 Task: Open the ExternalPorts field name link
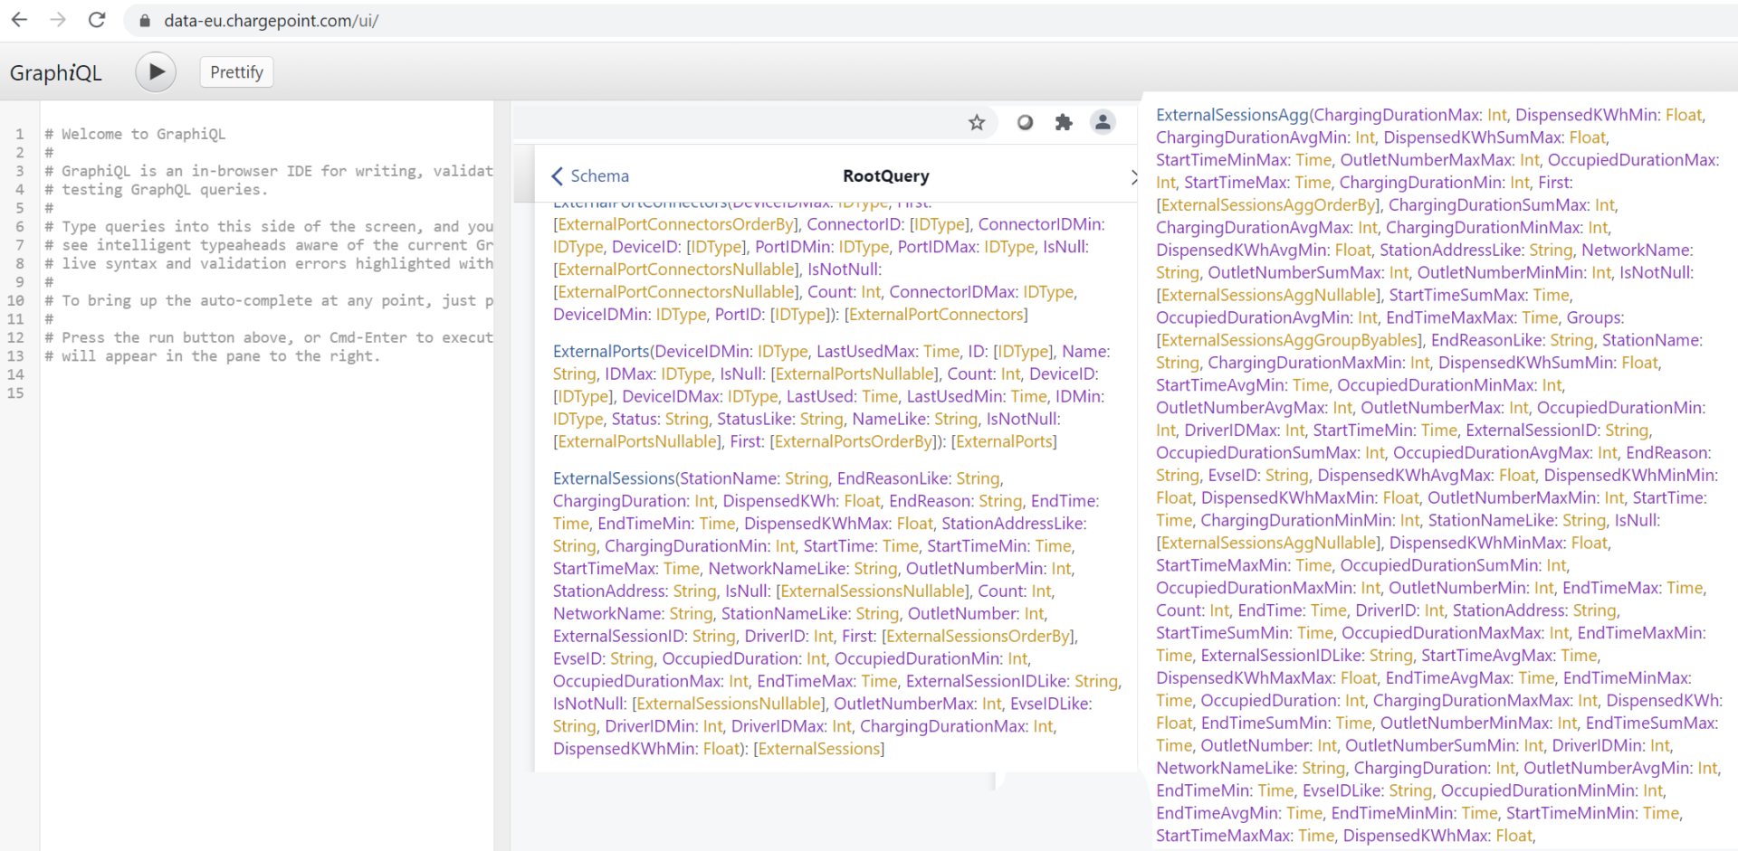[601, 351]
